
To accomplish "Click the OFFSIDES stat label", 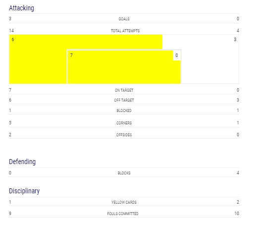I will point(124,135).
